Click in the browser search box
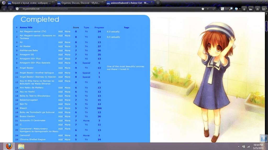 [227, 9]
